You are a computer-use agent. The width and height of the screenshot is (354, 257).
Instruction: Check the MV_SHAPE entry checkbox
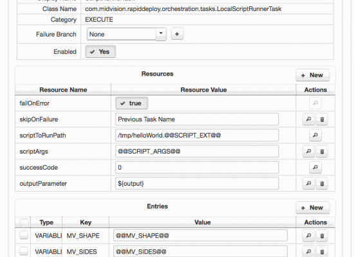click(24, 235)
